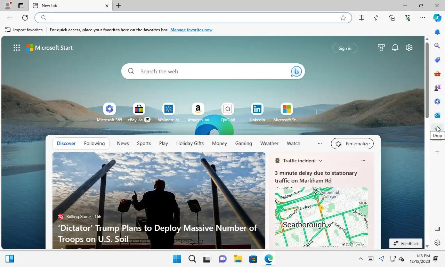Expand the Traffic incident dropdown

tap(321, 161)
